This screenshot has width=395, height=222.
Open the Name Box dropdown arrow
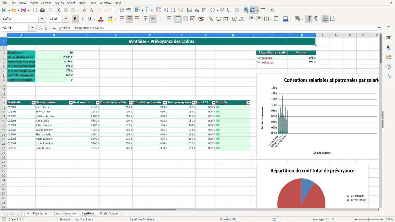pos(32,28)
